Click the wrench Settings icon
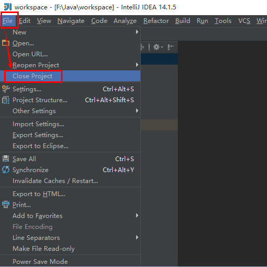267x267 pixels. pyautogui.click(x=6, y=89)
